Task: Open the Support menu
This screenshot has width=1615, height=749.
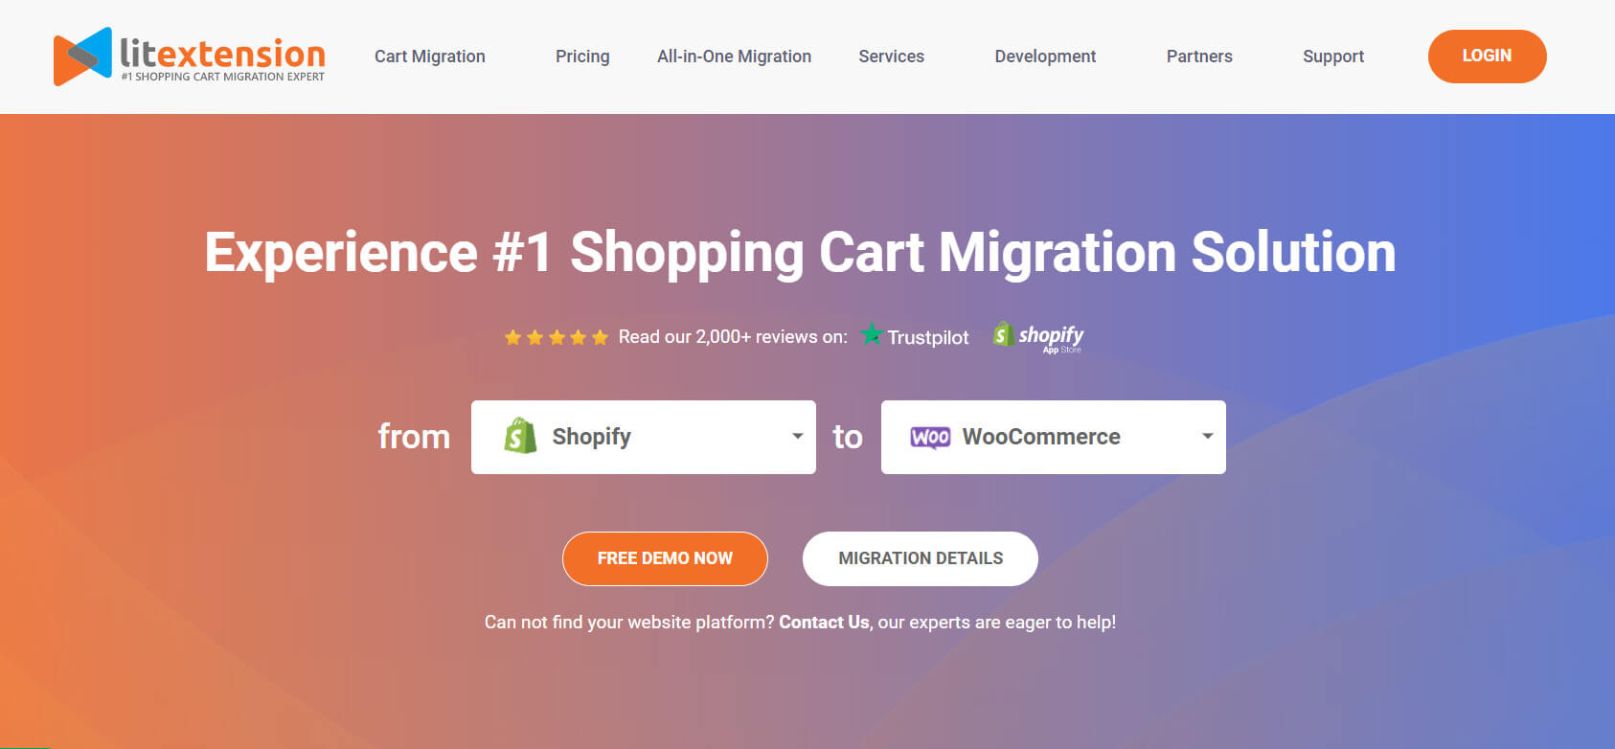Action: pyautogui.click(x=1333, y=57)
